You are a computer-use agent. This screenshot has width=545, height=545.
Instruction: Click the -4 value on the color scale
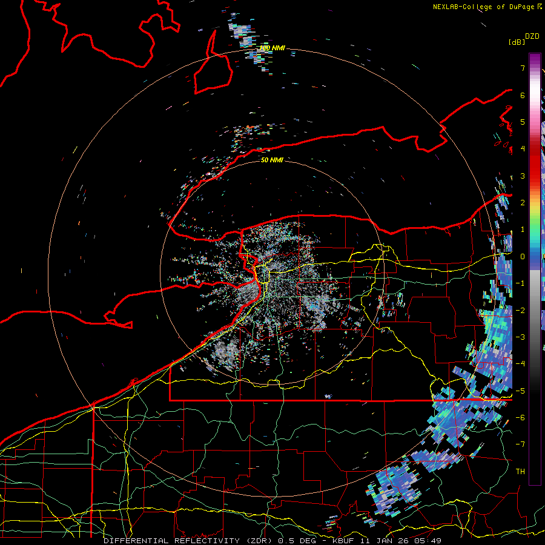pos(520,363)
